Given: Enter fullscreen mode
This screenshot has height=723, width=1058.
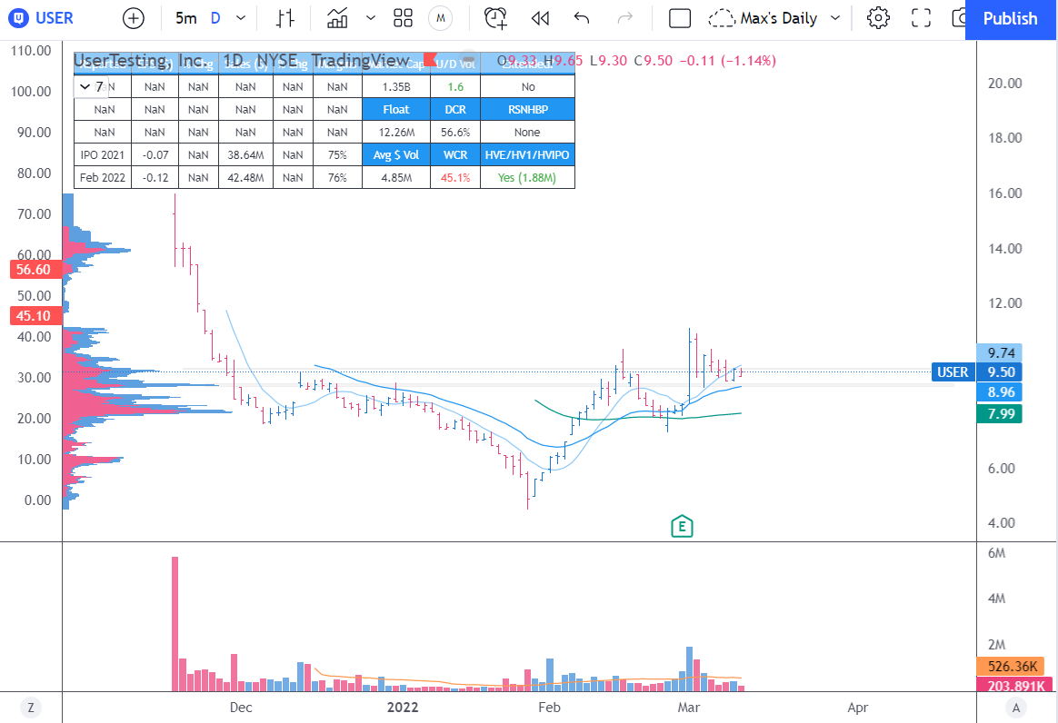Looking at the screenshot, I should pyautogui.click(x=921, y=18).
